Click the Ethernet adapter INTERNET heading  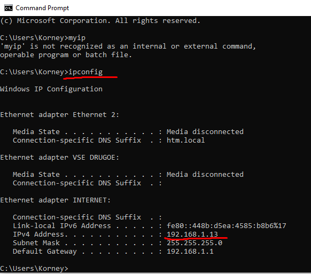pyautogui.click(x=56, y=200)
